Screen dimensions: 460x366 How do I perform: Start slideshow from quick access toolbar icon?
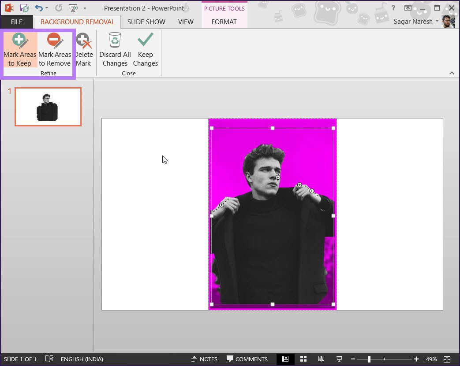point(73,8)
